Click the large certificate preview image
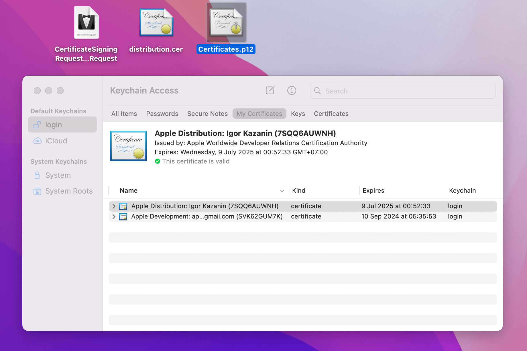The image size is (527, 351). tap(128, 146)
